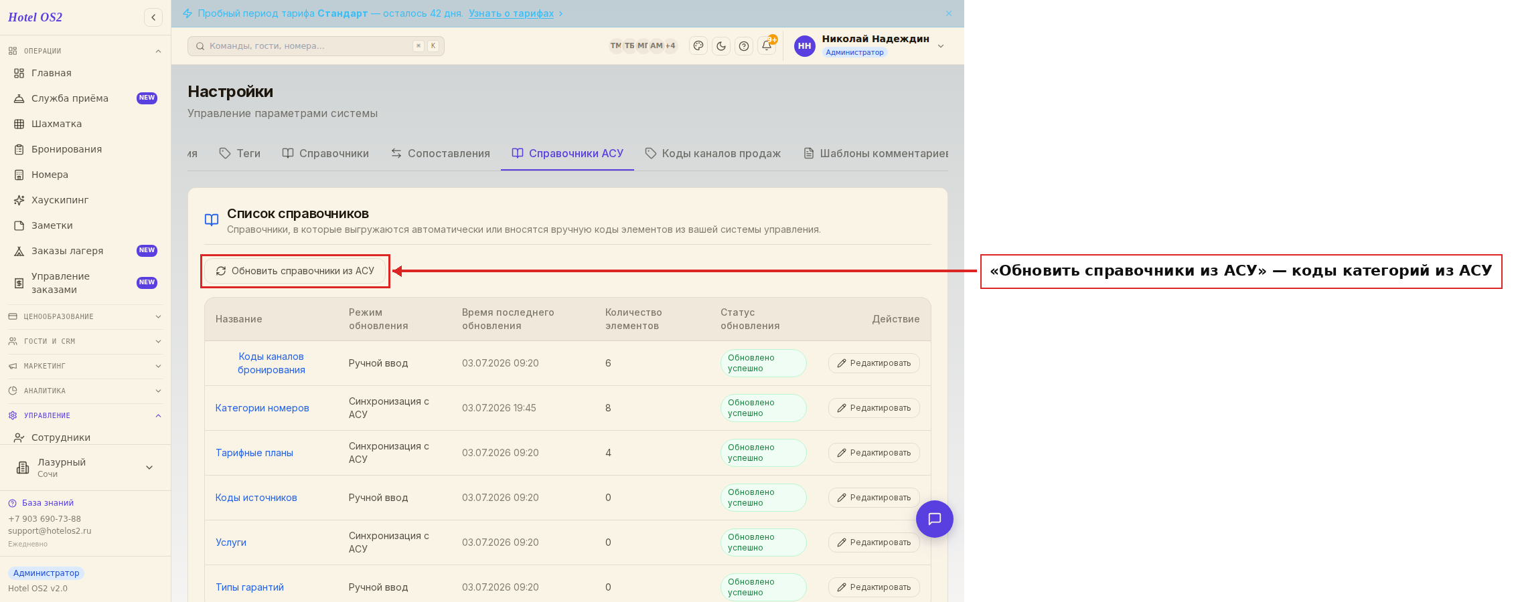Switch to Сопоставления tab
Screen dimensions: 1518x602
[x=441, y=153]
